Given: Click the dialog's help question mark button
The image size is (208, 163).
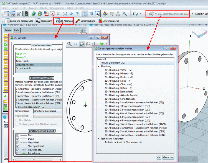Looking at the screenshot, I should point(166,49).
